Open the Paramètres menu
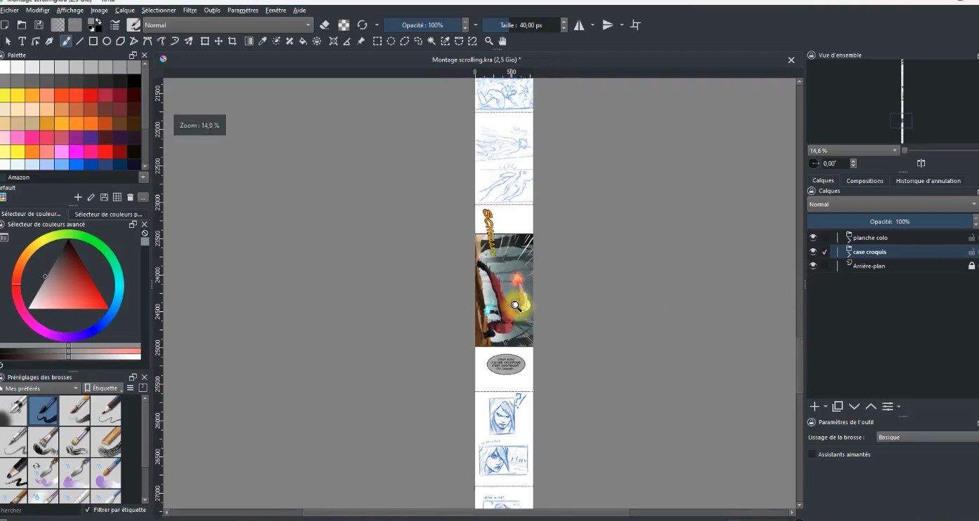 [x=243, y=11]
